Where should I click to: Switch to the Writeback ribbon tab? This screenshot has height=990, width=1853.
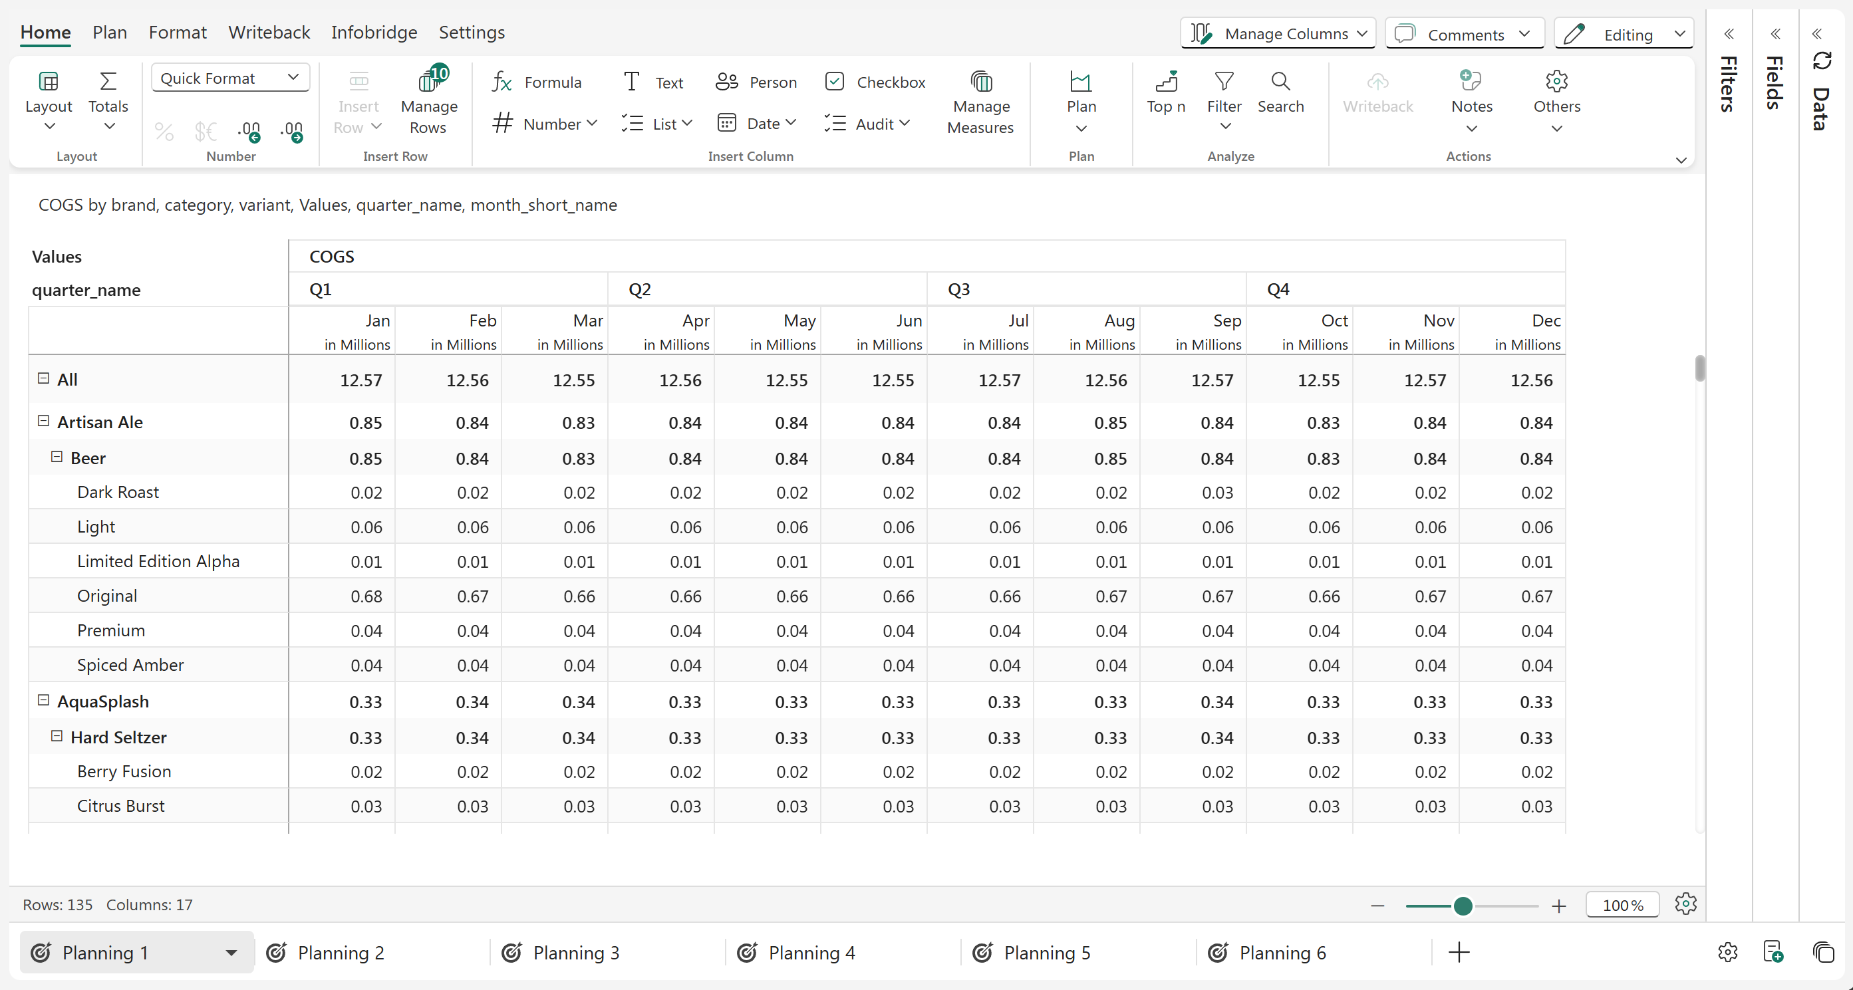click(x=269, y=33)
